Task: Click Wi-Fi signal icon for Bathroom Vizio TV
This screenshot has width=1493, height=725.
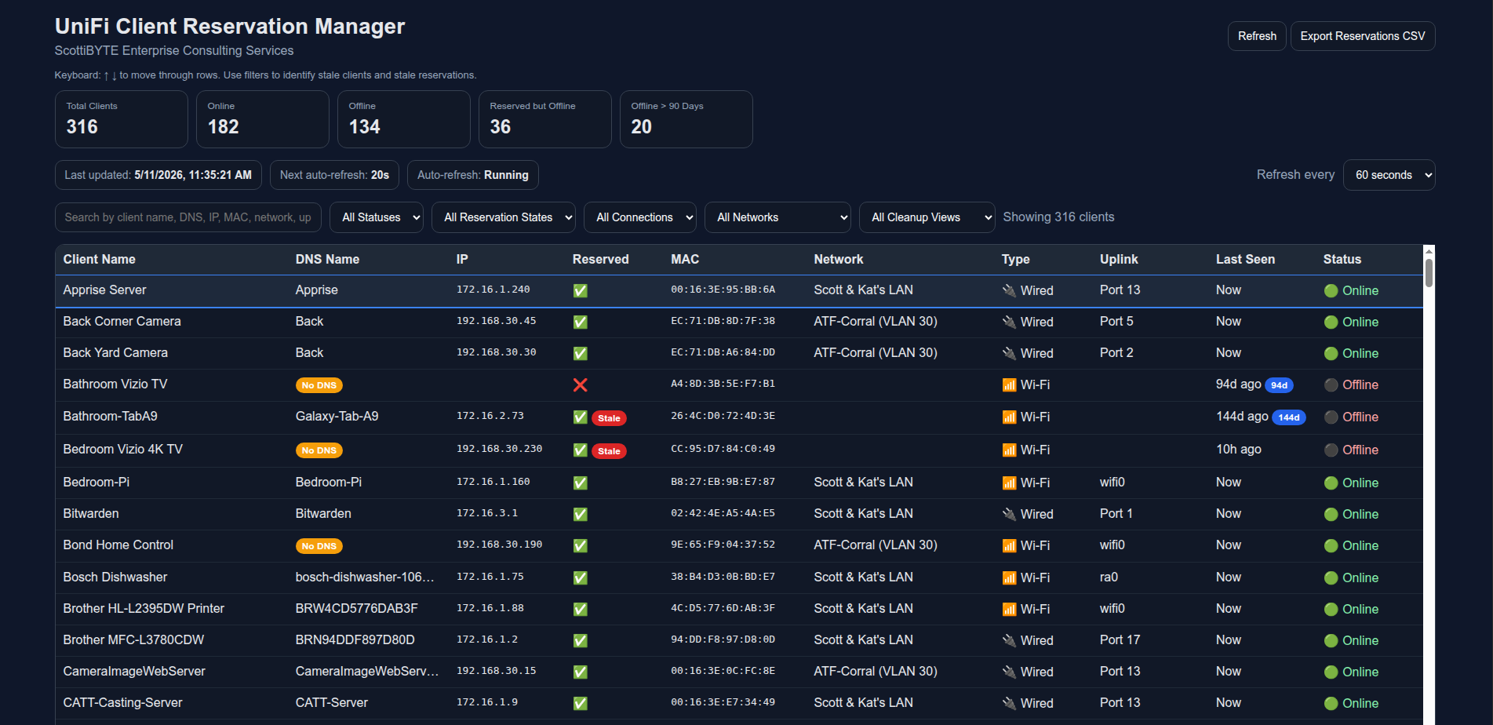Action: coord(1009,384)
